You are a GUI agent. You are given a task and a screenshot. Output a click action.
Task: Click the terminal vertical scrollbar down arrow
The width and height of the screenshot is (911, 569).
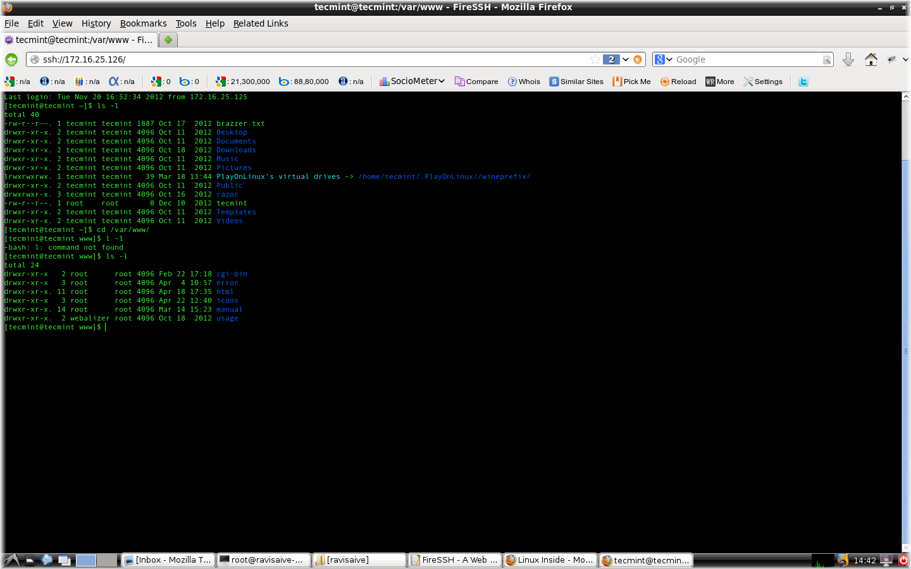[906, 548]
